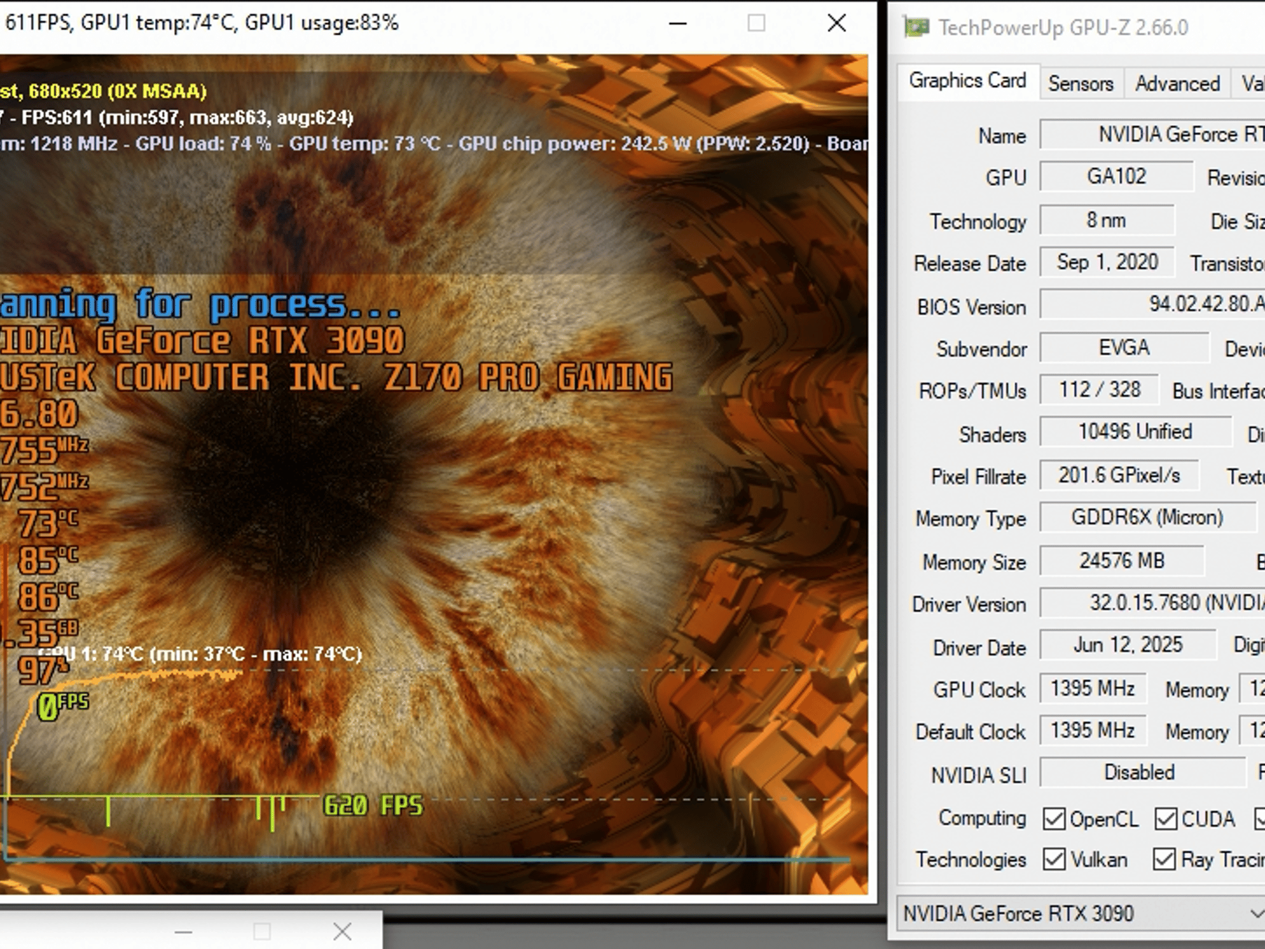Image resolution: width=1265 pixels, height=949 pixels.
Task: Maximize the FurMark benchmark window
Action: (756, 23)
